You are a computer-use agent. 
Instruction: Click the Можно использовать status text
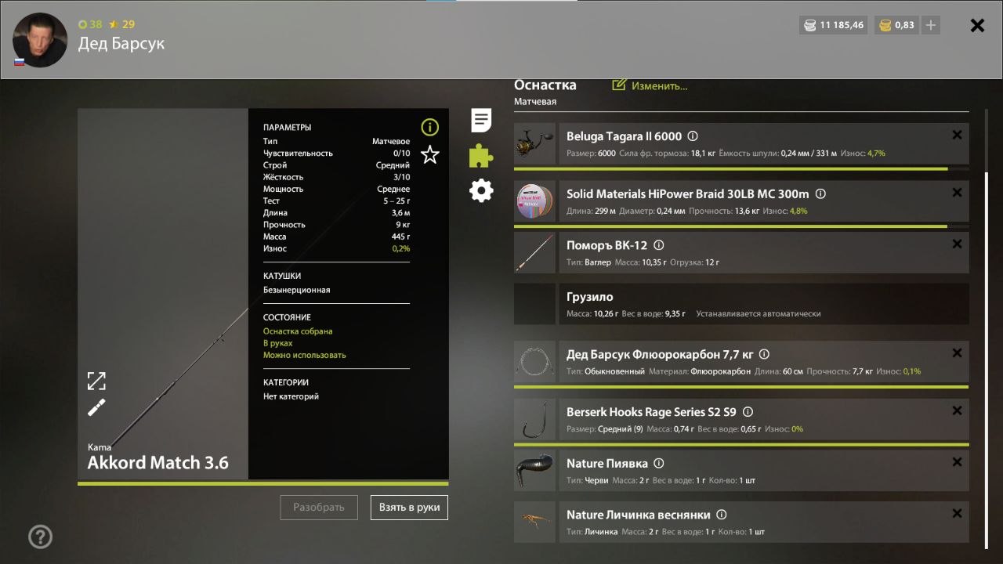coord(305,355)
